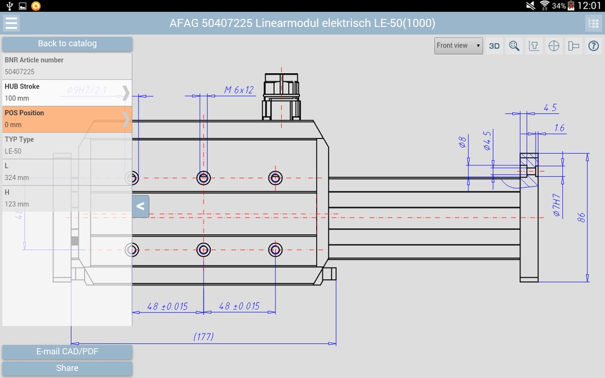This screenshot has height=378, width=605.
Task: Open the hamburger menu
Action: pos(11,23)
